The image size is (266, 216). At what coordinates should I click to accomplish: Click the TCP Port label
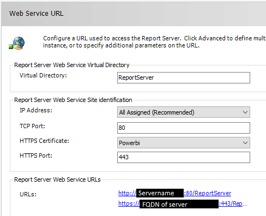pos(32,126)
